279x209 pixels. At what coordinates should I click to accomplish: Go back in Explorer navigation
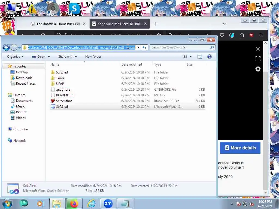click(6, 47)
